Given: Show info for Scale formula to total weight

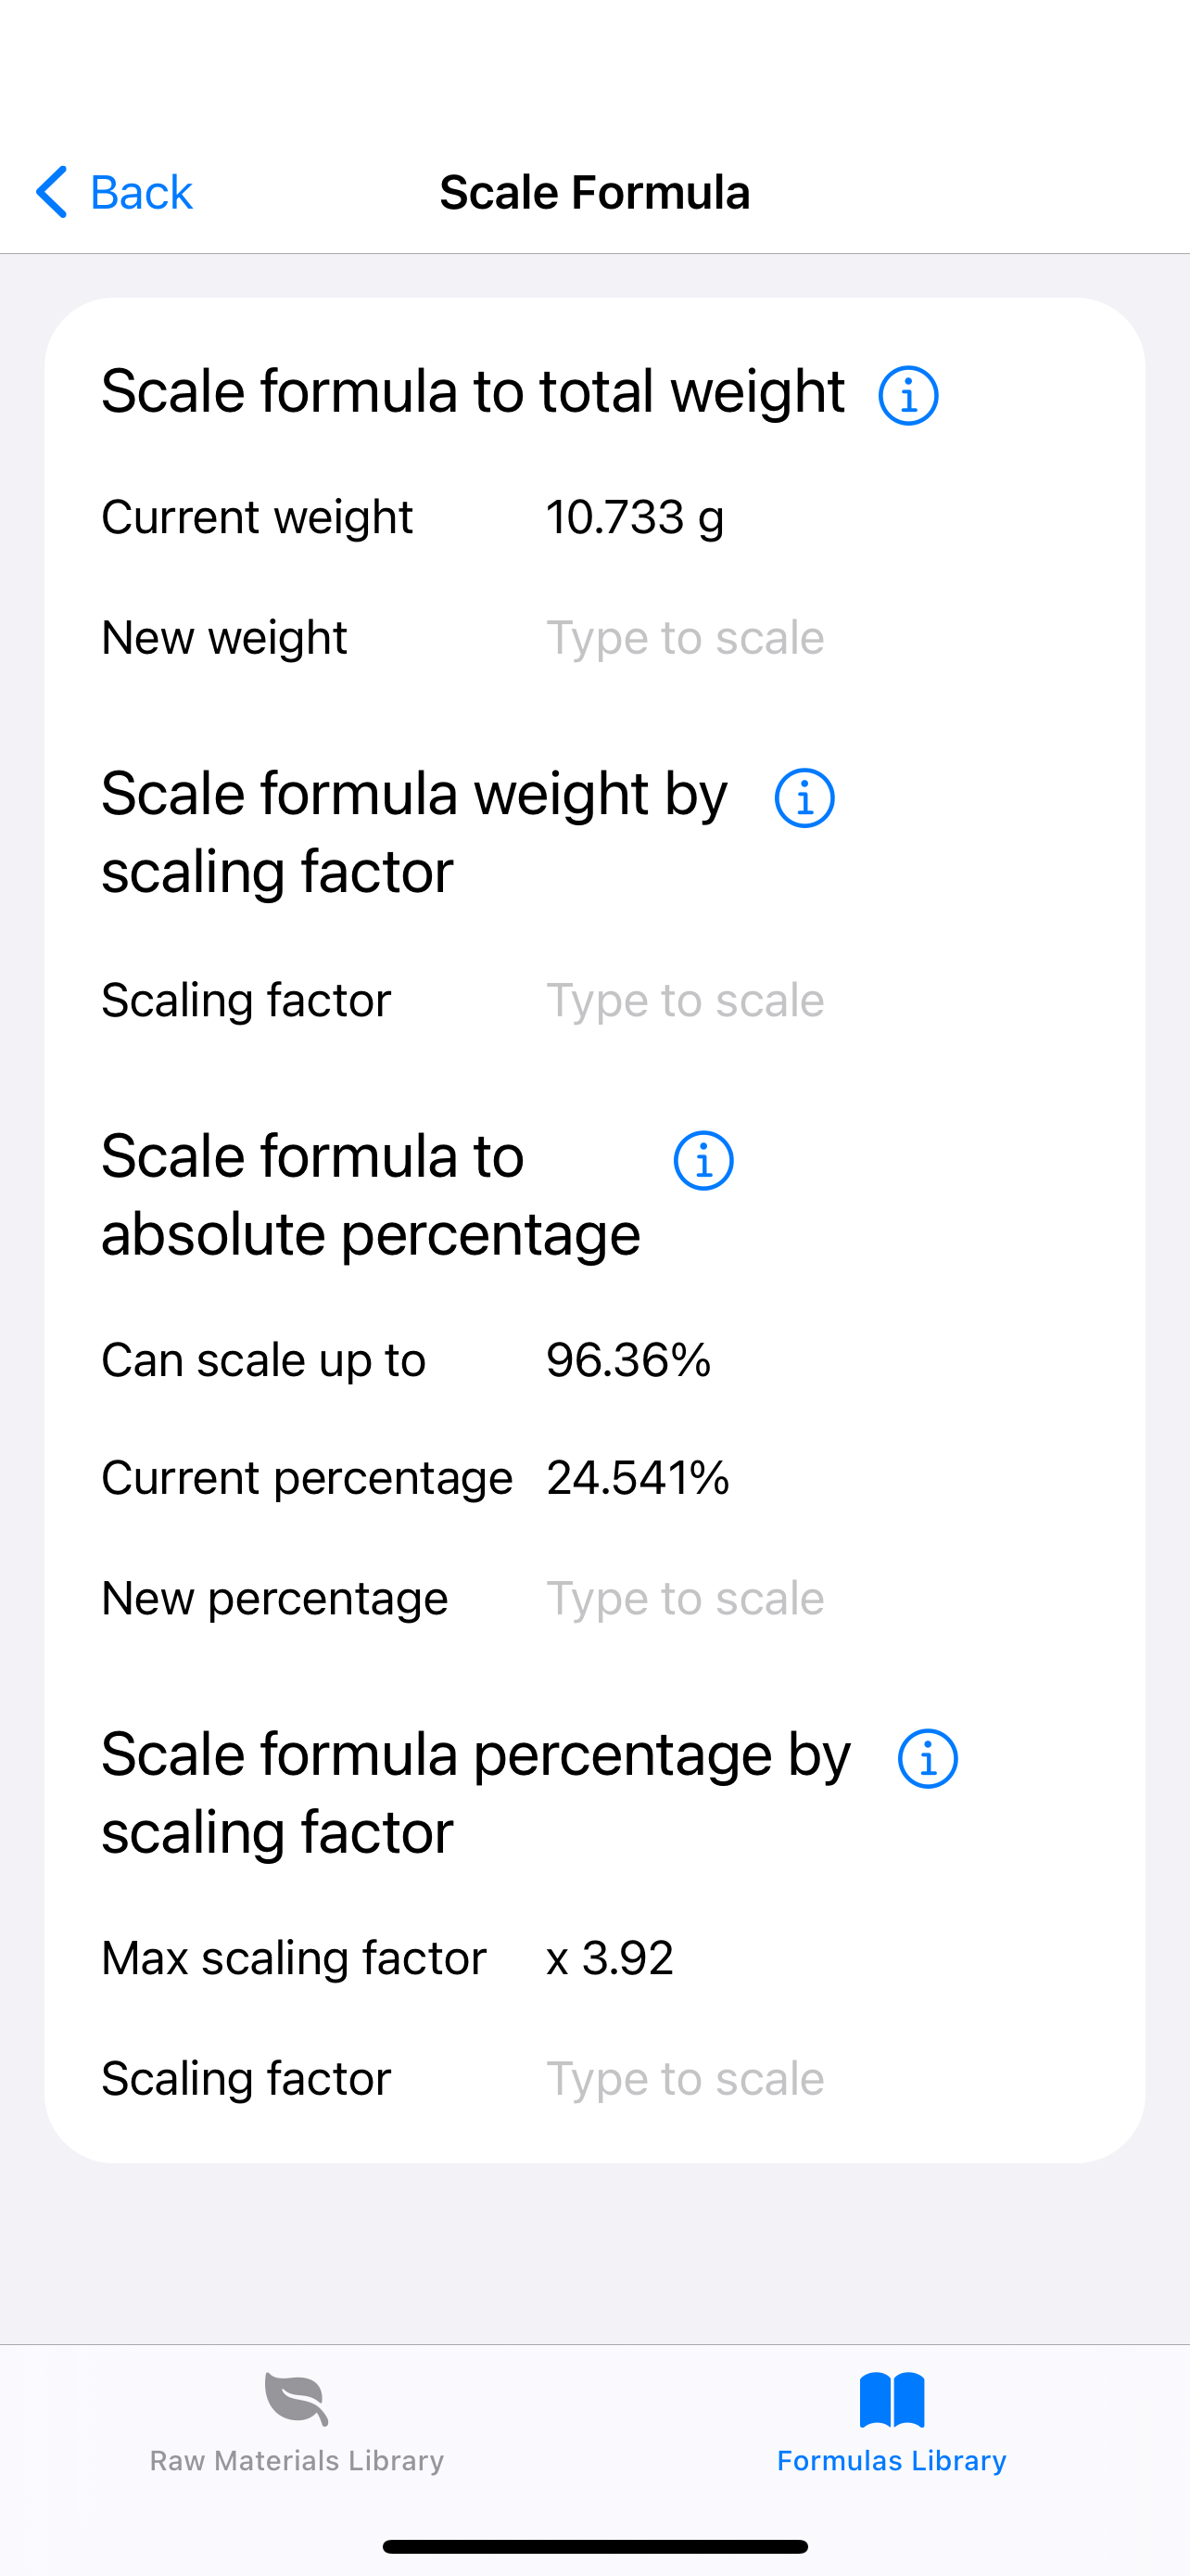Looking at the screenshot, I should (x=907, y=396).
